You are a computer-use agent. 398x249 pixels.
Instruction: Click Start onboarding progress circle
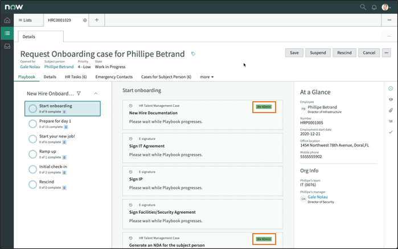click(x=32, y=109)
